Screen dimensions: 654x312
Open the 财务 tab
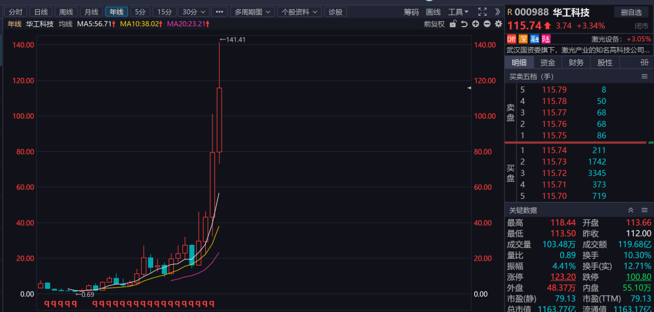coord(576,63)
